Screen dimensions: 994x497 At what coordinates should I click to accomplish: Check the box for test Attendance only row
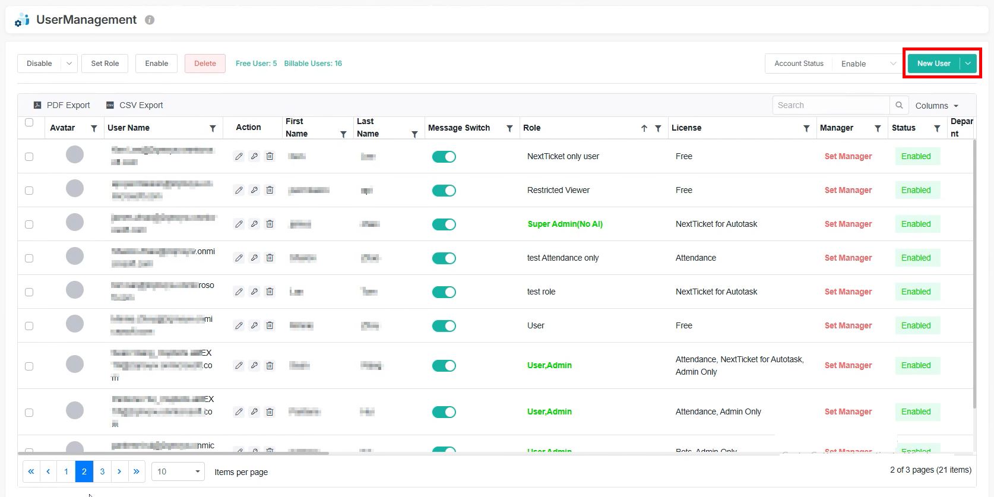(x=29, y=258)
